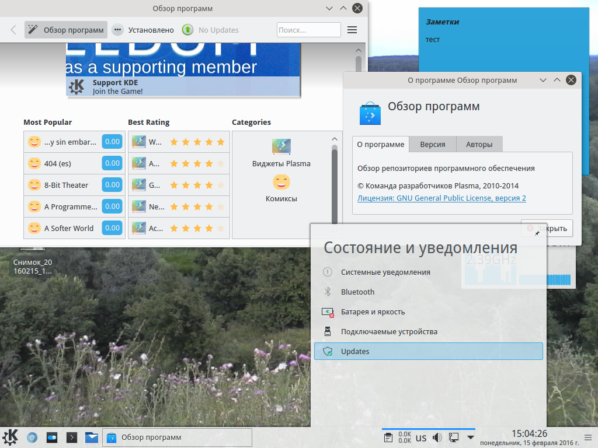
Task: Select the Снимок_20160215 desktop file
Action: 33,262
